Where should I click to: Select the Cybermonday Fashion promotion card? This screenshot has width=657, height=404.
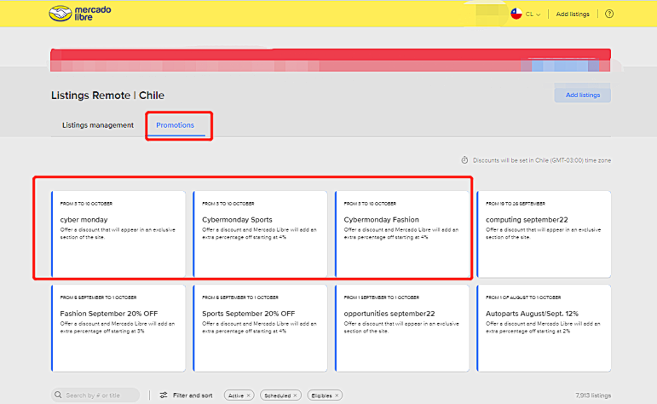pyautogui.click(x=402, y=234)
